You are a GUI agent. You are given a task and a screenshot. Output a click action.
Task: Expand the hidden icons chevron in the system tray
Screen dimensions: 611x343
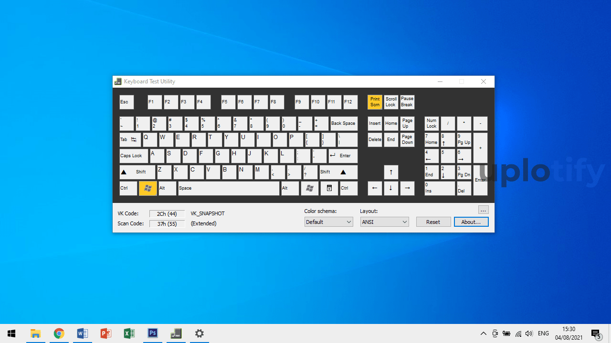[x=484, y=333]
